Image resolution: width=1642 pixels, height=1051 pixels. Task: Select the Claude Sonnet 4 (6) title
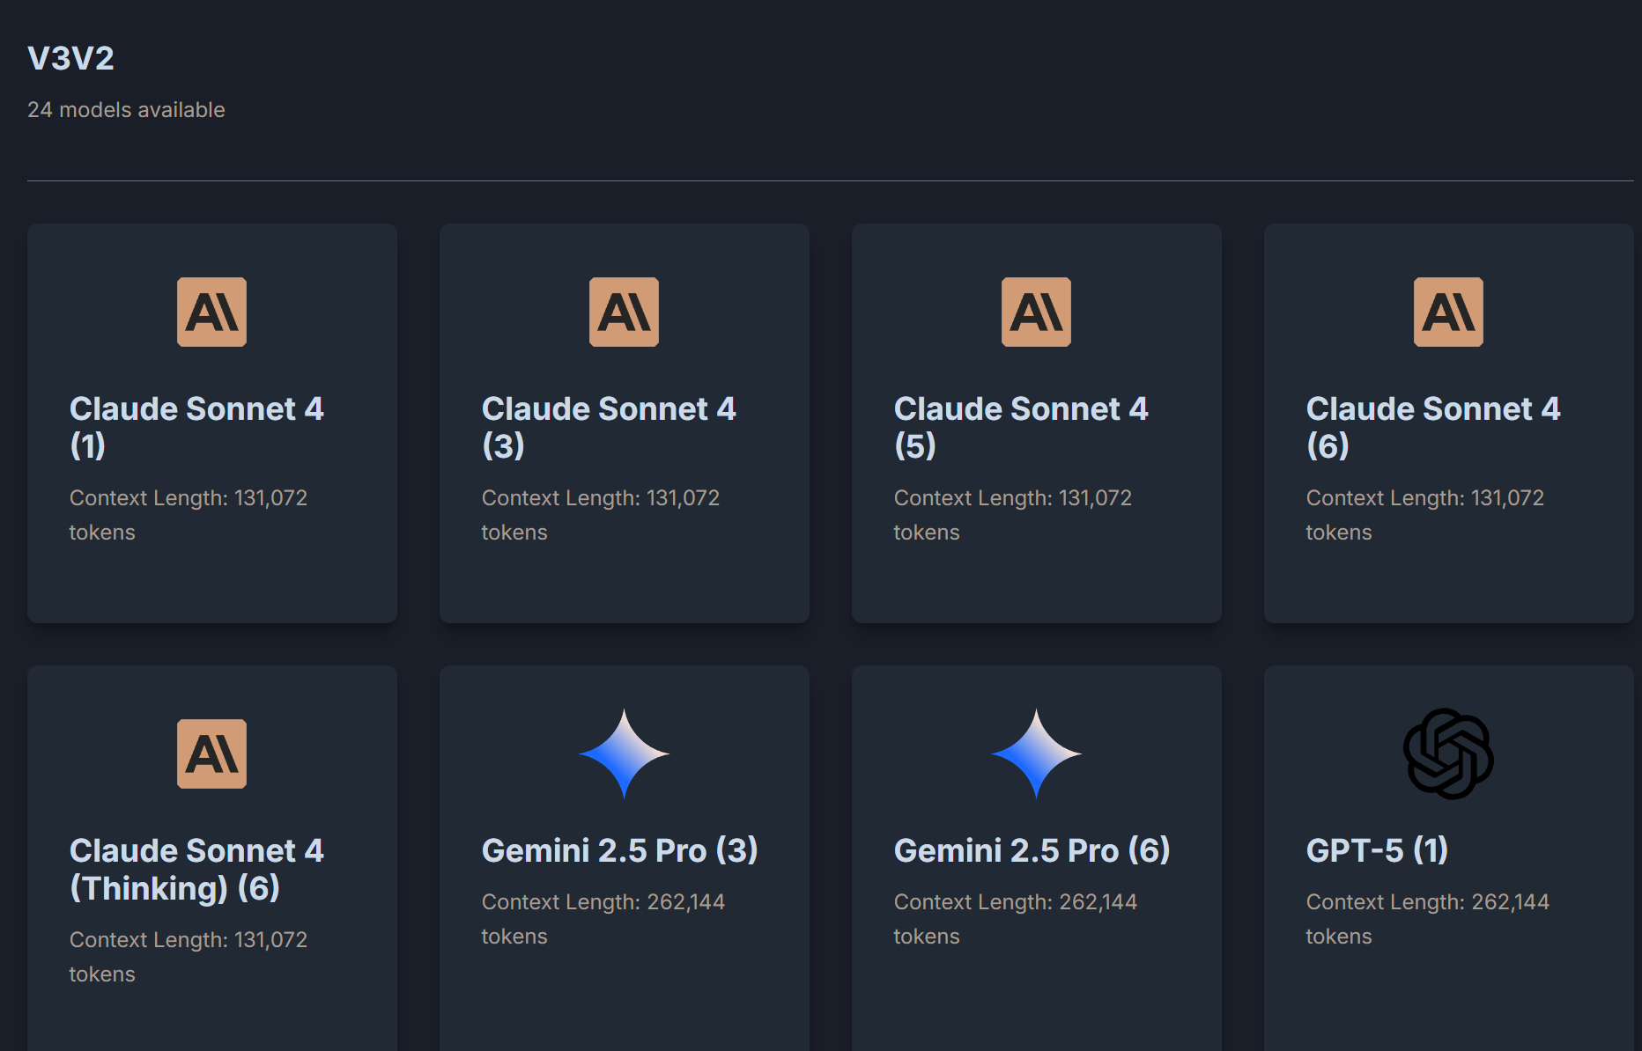click(x=1433, y=427)
